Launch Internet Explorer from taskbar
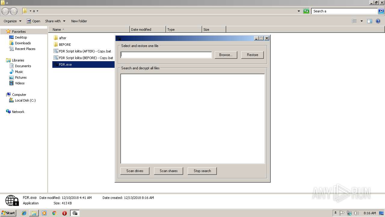Viewport: 385px width, 217px height. point(24,213)
